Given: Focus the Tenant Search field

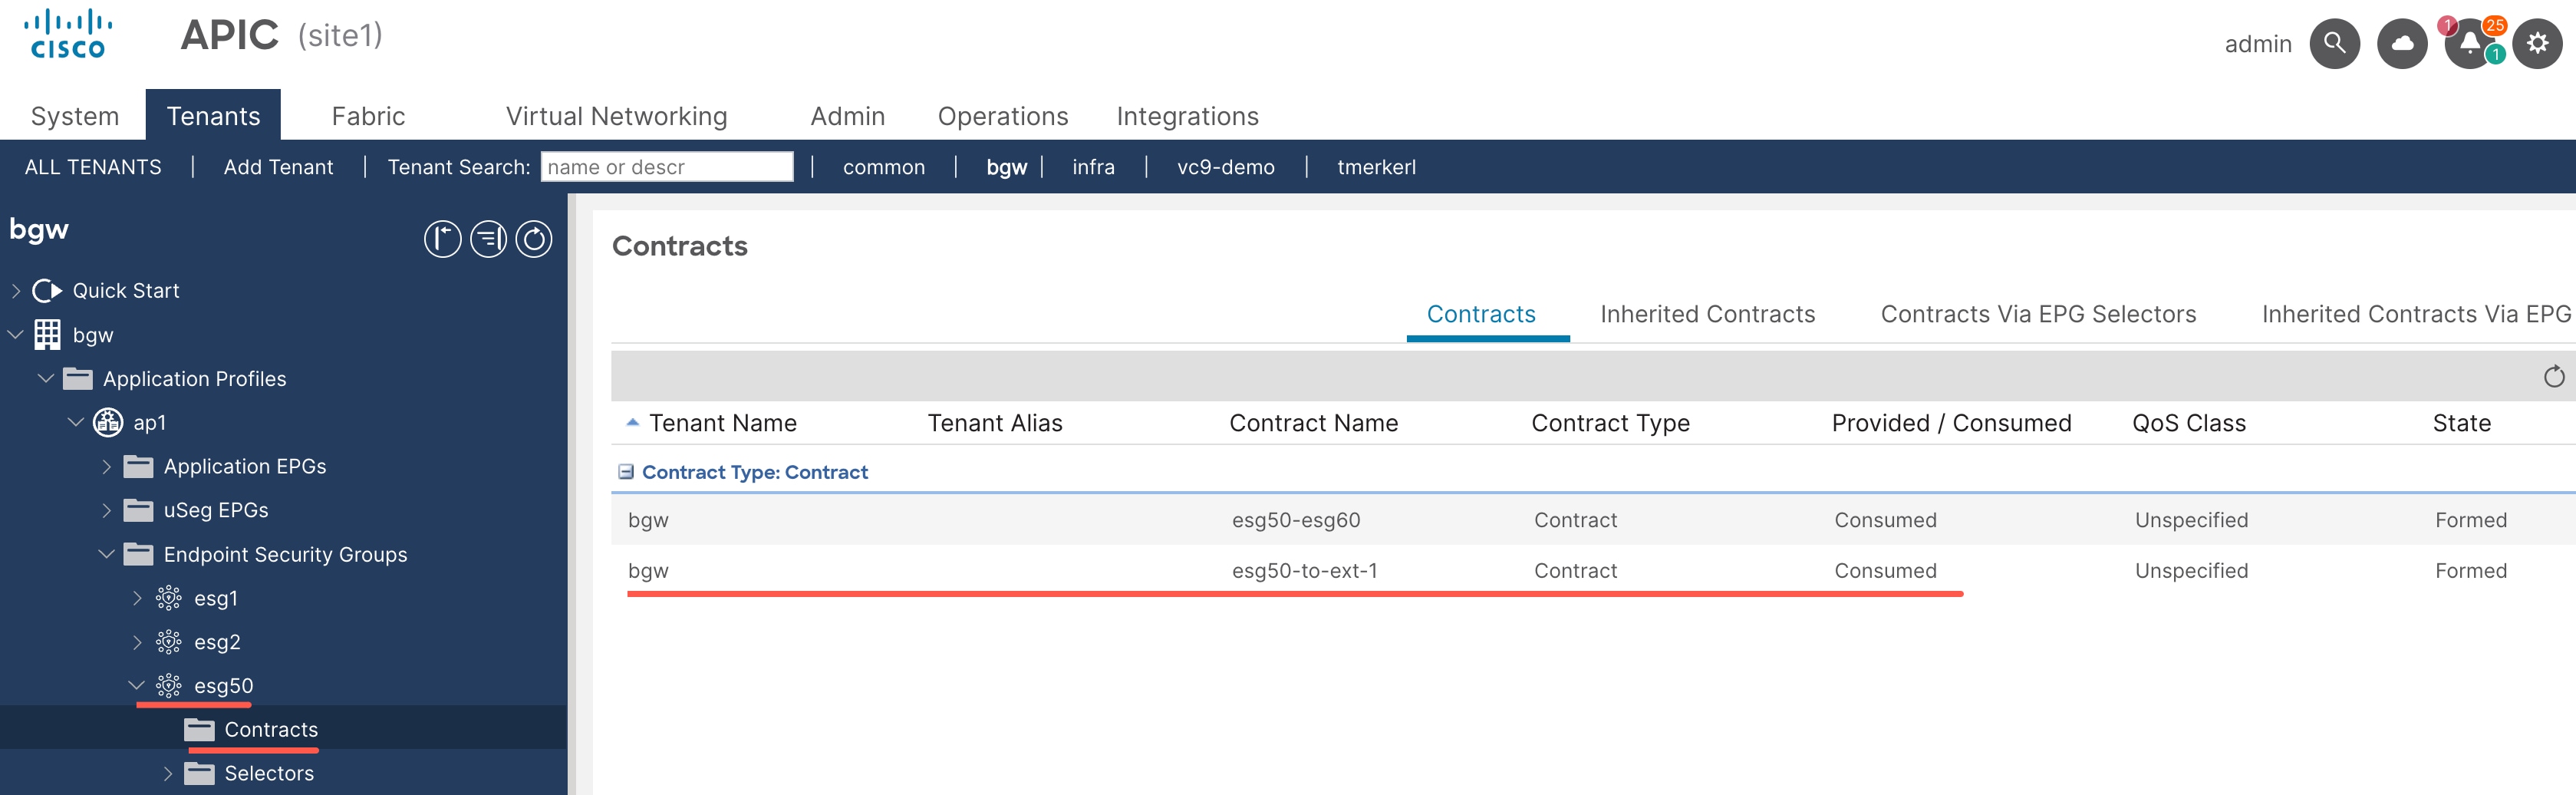Looking at the screenshot, I should tap(667, 167).
